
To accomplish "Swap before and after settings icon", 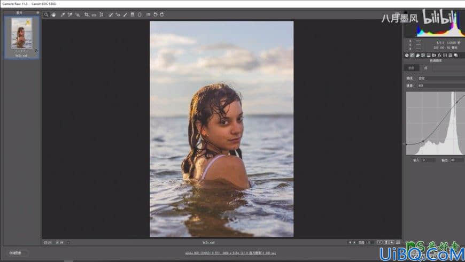I will 386,242.
